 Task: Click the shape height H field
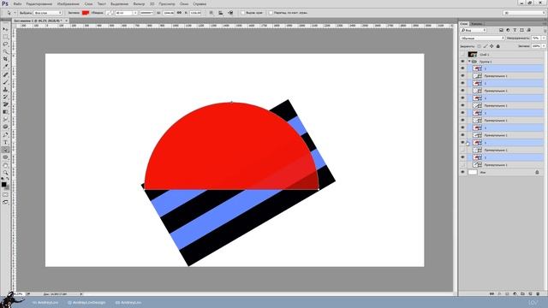coord(195,13)
